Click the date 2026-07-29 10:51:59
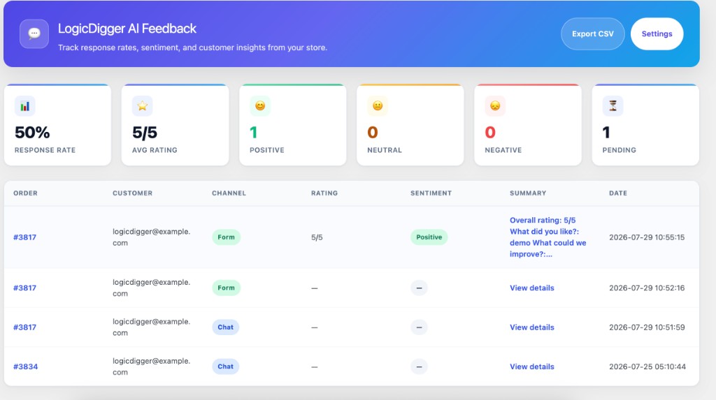Screen dimensions: 716x400 coord(647,327)
